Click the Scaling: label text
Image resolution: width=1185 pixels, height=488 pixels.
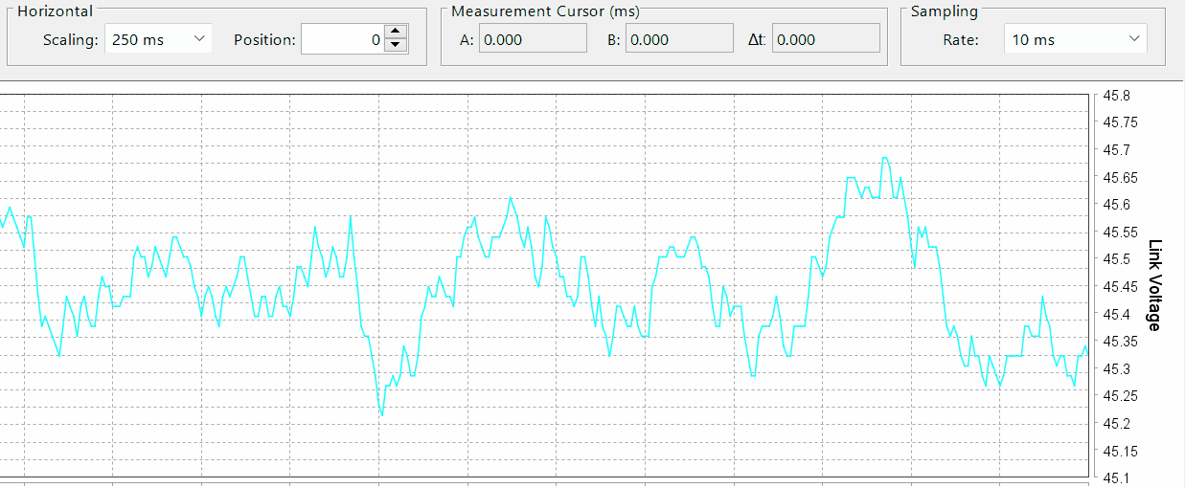pyautogui.click(x=71, y=39)
